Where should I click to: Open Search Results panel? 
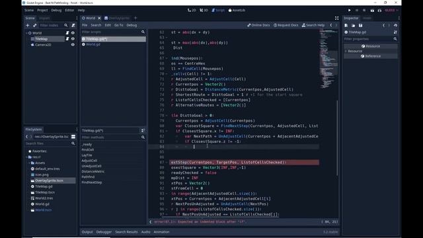click(x=126, y=232)
